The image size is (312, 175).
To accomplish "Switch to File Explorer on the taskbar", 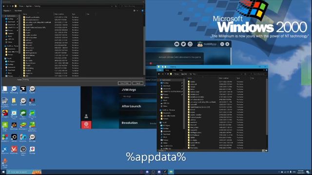I will click(171, 172).
